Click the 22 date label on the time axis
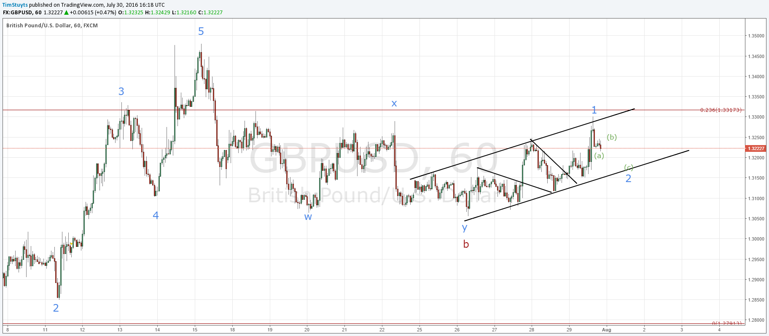 [x=382, y=330]
